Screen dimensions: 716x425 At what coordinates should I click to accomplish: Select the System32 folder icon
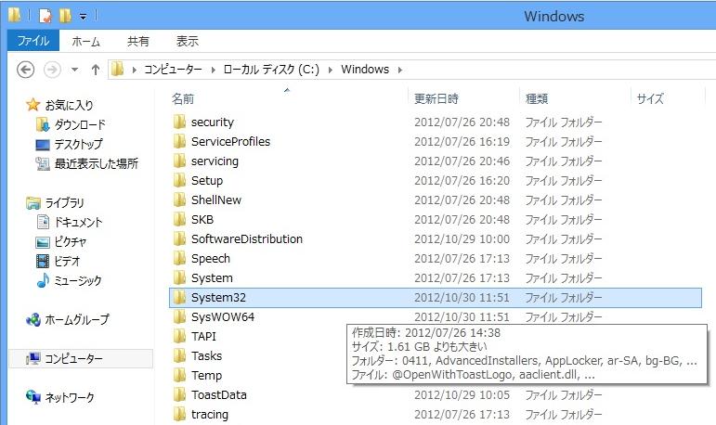(x=179, y=297)
